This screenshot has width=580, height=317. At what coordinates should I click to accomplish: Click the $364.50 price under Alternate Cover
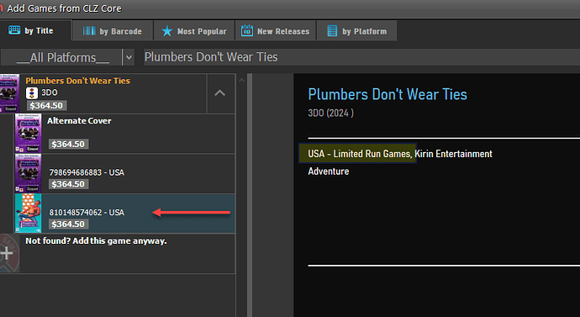point(68,144)
